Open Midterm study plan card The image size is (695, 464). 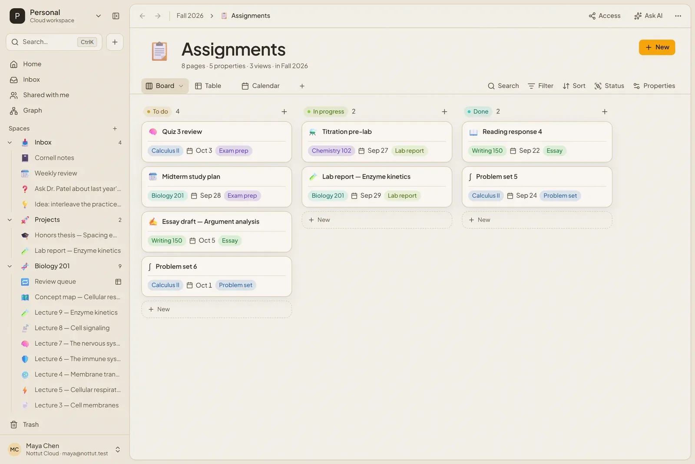point(217,187)
